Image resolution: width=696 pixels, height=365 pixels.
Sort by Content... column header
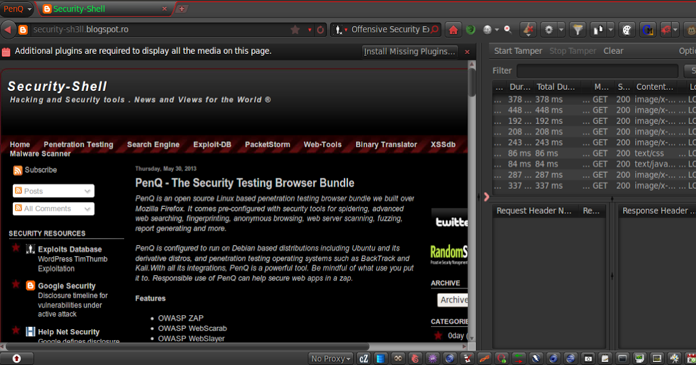coord(655,87)
